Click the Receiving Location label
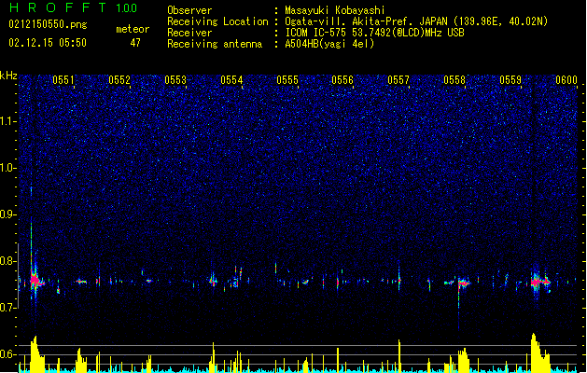This screenshot has height=373, width=587. pyautogui.click(x=217, y=21)
